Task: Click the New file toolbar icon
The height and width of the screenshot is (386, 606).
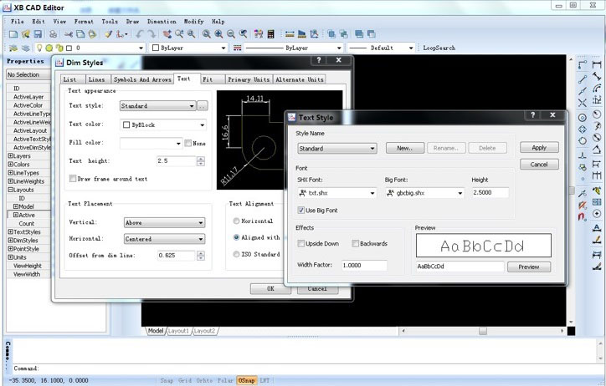Action: pos(13,34)
